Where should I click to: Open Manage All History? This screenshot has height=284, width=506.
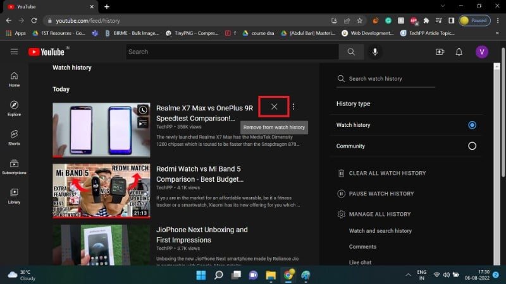[379, 215]
